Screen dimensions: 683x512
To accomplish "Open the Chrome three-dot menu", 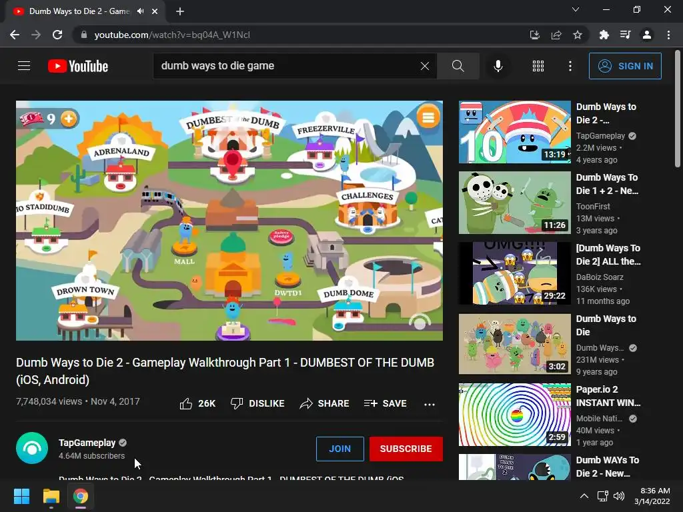I will click(668, 35).
